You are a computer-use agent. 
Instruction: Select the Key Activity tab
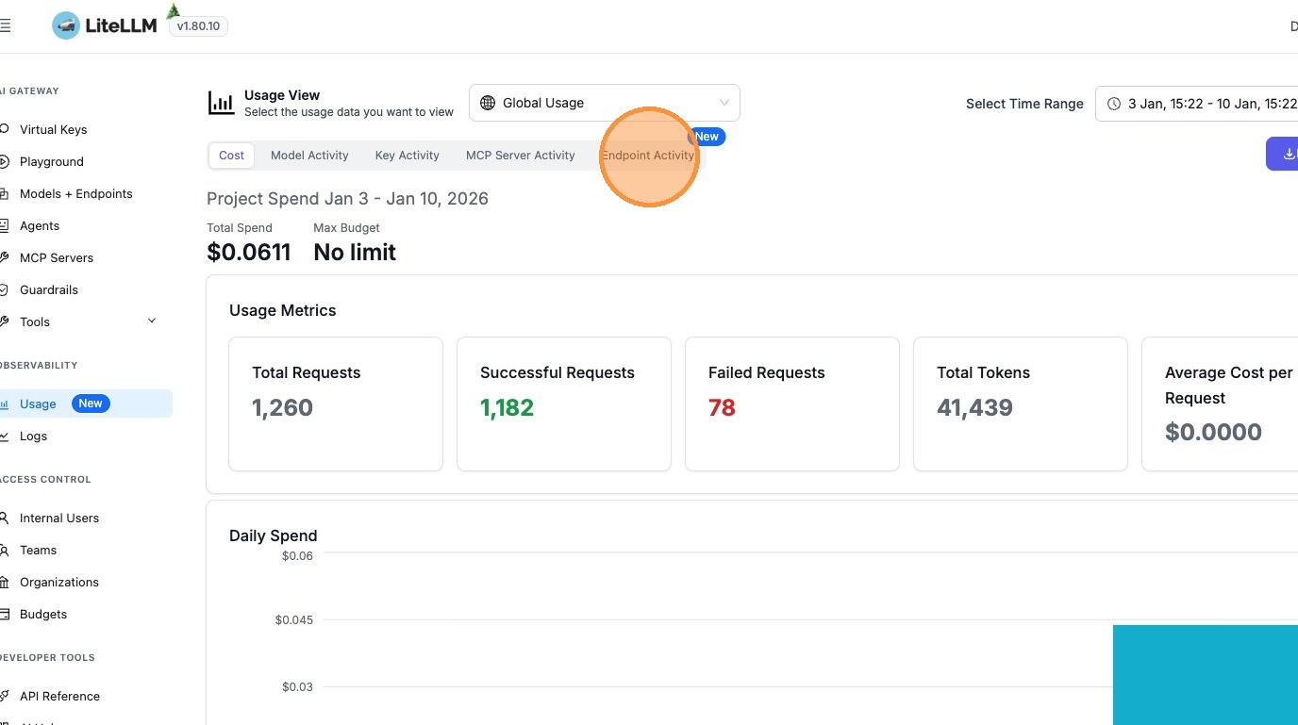coord(407,156)
